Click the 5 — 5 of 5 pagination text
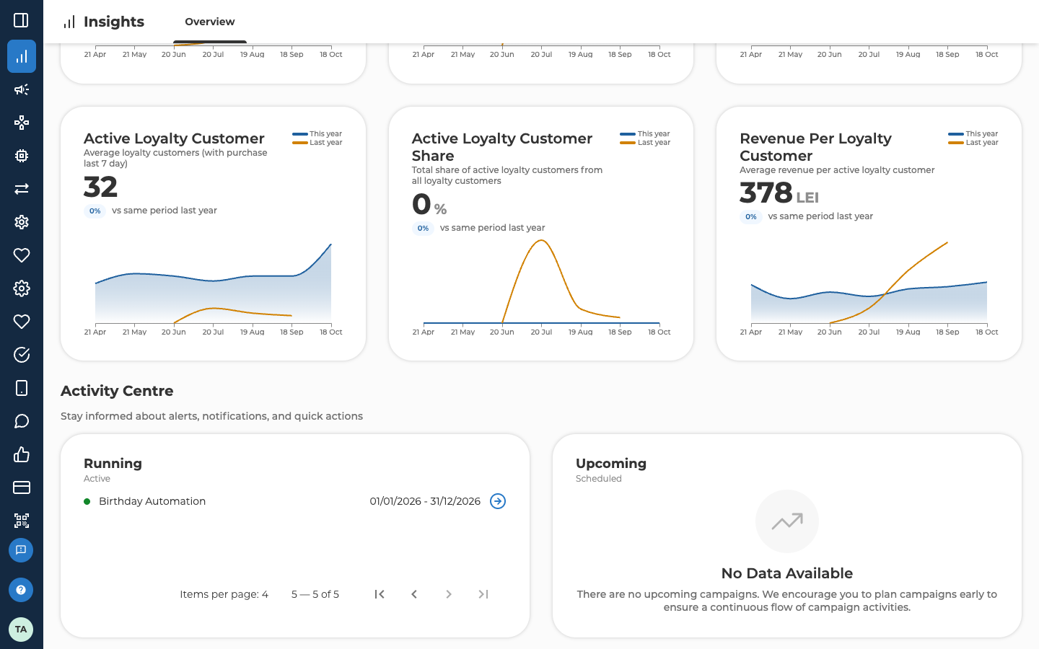 [x=315, y=594]
